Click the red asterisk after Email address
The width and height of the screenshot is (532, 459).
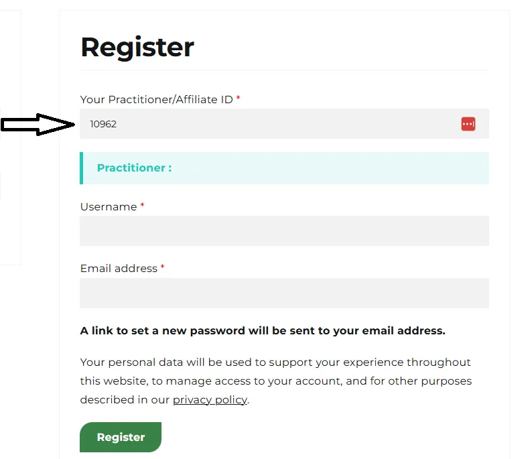tap(163, 267)
